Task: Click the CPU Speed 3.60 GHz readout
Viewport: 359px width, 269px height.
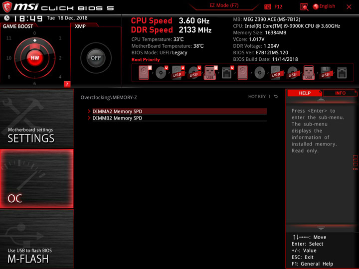Action: click(170, 21)
